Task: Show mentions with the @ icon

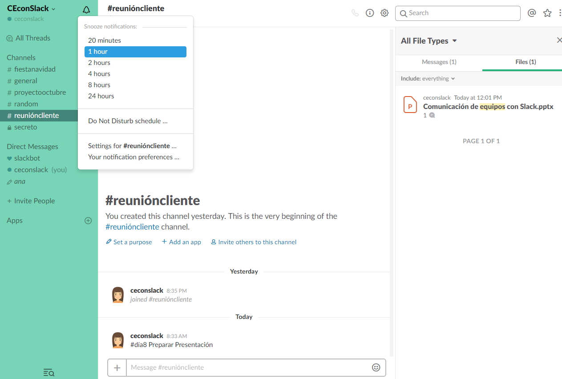Action: pos(532,13)
